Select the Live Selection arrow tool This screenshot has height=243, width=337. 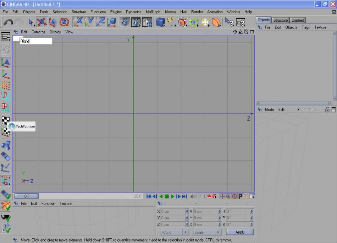[x=31, y=22]
